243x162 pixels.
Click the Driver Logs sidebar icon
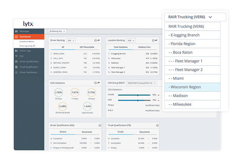[x=16, y=51]
